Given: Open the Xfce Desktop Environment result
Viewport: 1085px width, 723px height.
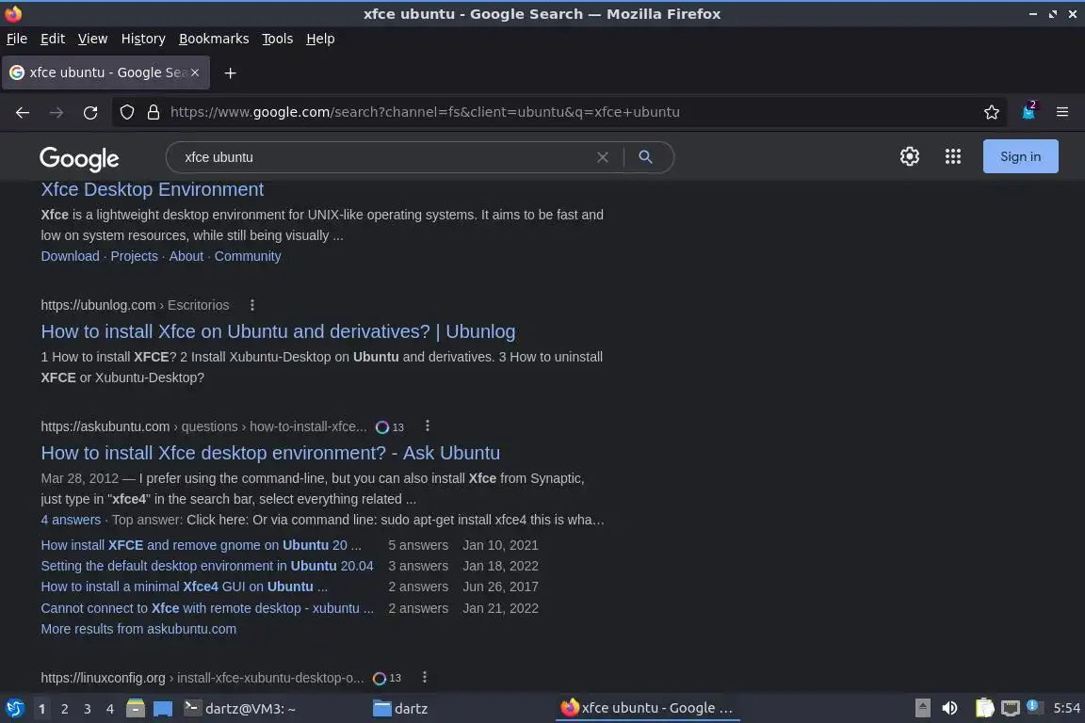Looking at the screenshot, I should (x=153, y=189).
